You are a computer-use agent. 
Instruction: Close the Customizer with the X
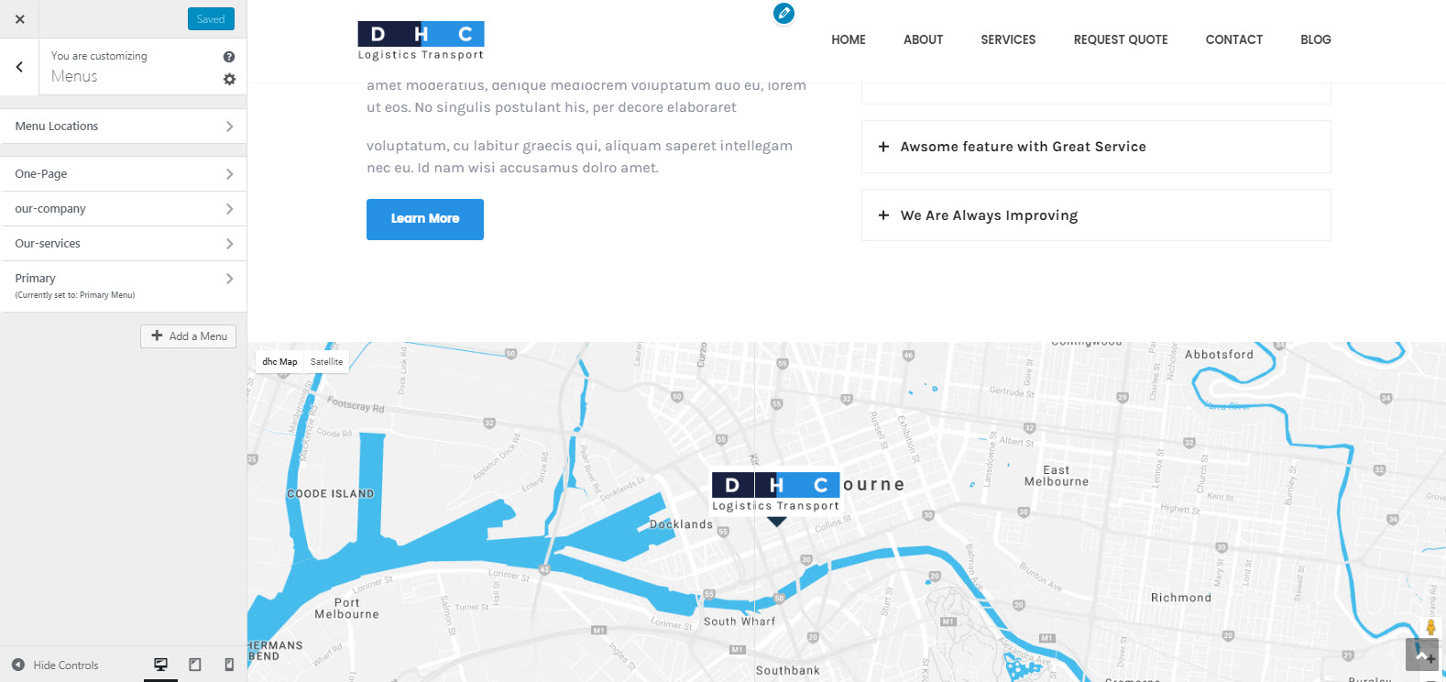[x=19, y=19]
